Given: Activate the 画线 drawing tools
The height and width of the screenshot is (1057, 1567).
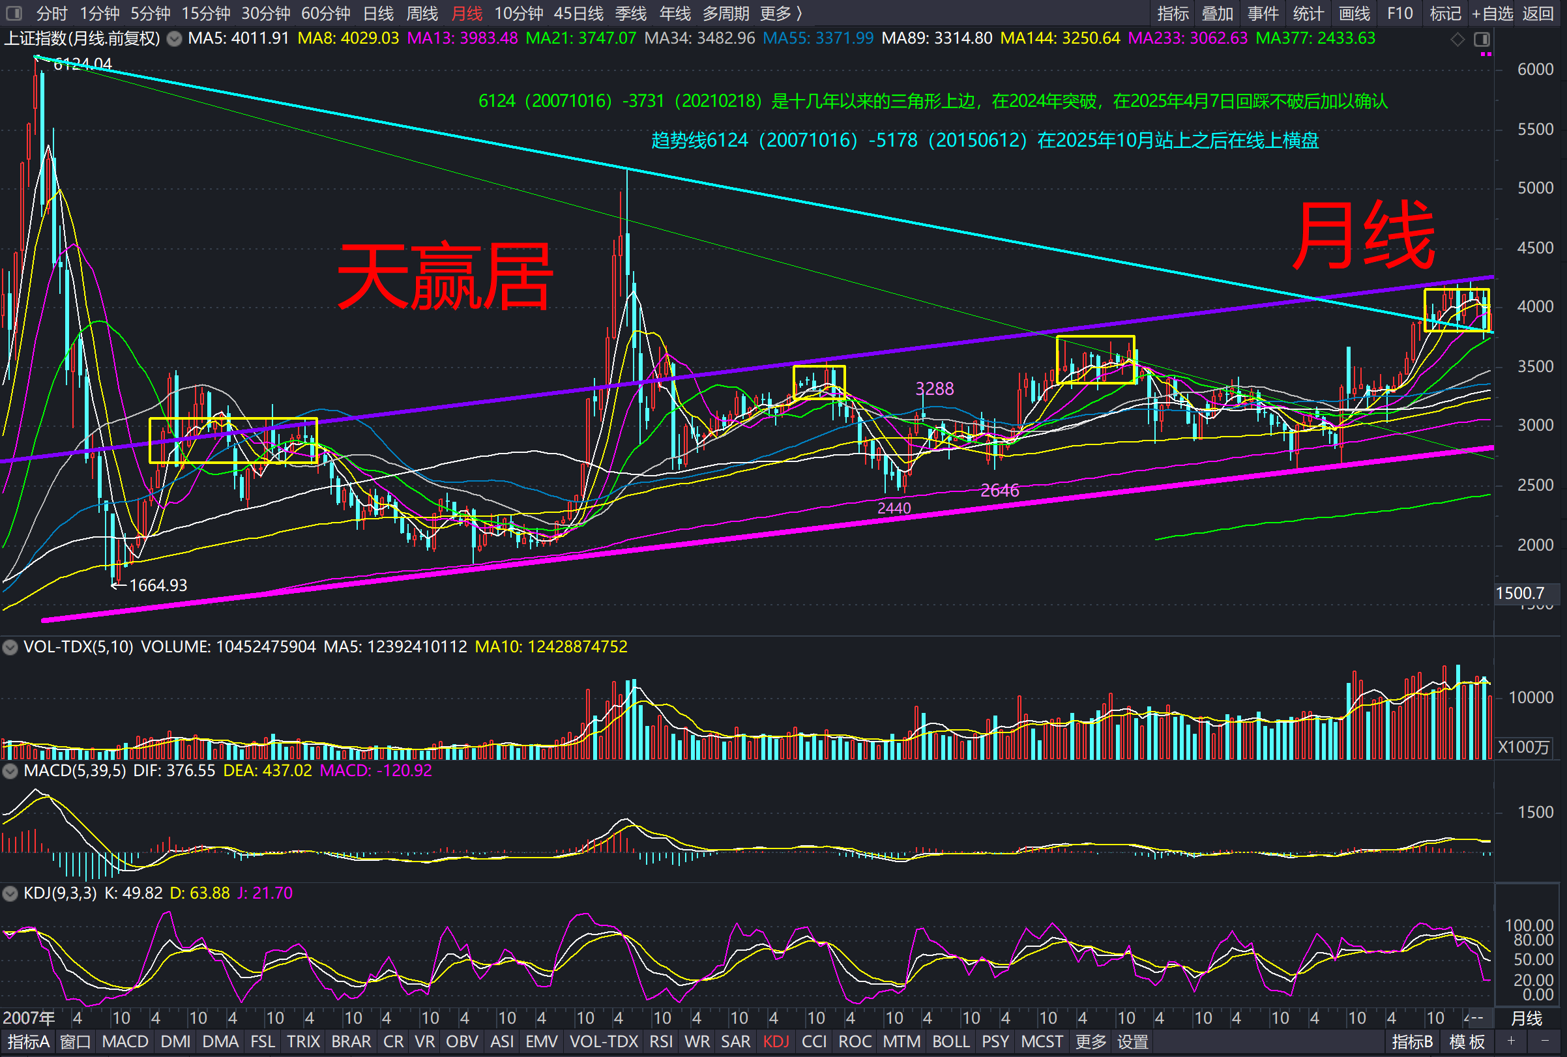Looking at the screenshot, I should [x=1354, y=14].
